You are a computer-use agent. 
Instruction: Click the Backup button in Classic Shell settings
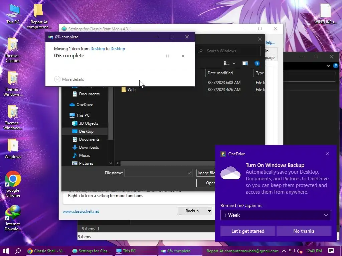coord(192,211)
